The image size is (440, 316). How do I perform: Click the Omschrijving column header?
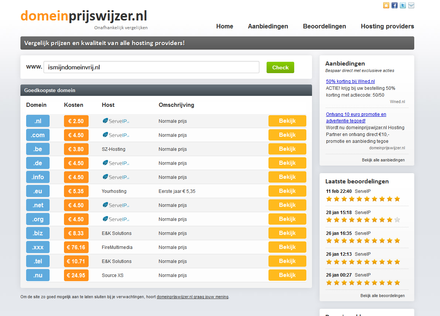pyautogui.click(x=176, y=105)
